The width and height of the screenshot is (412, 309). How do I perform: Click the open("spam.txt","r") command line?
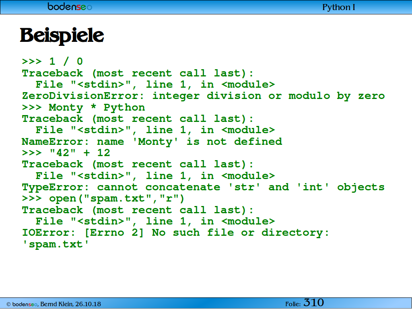coord(103,199)
